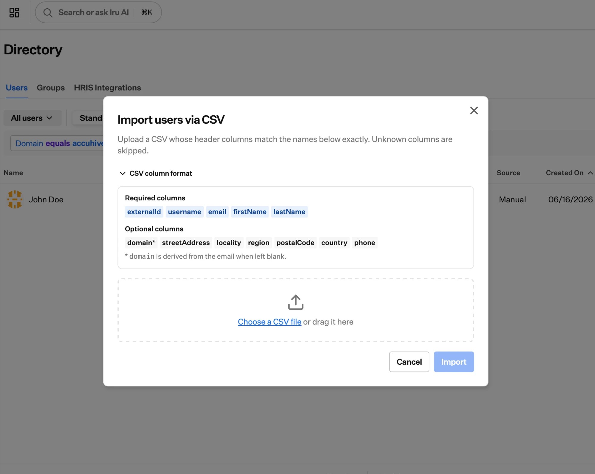595x474 pixels.
Task: Click the email column tag
Action: (217, 212)
